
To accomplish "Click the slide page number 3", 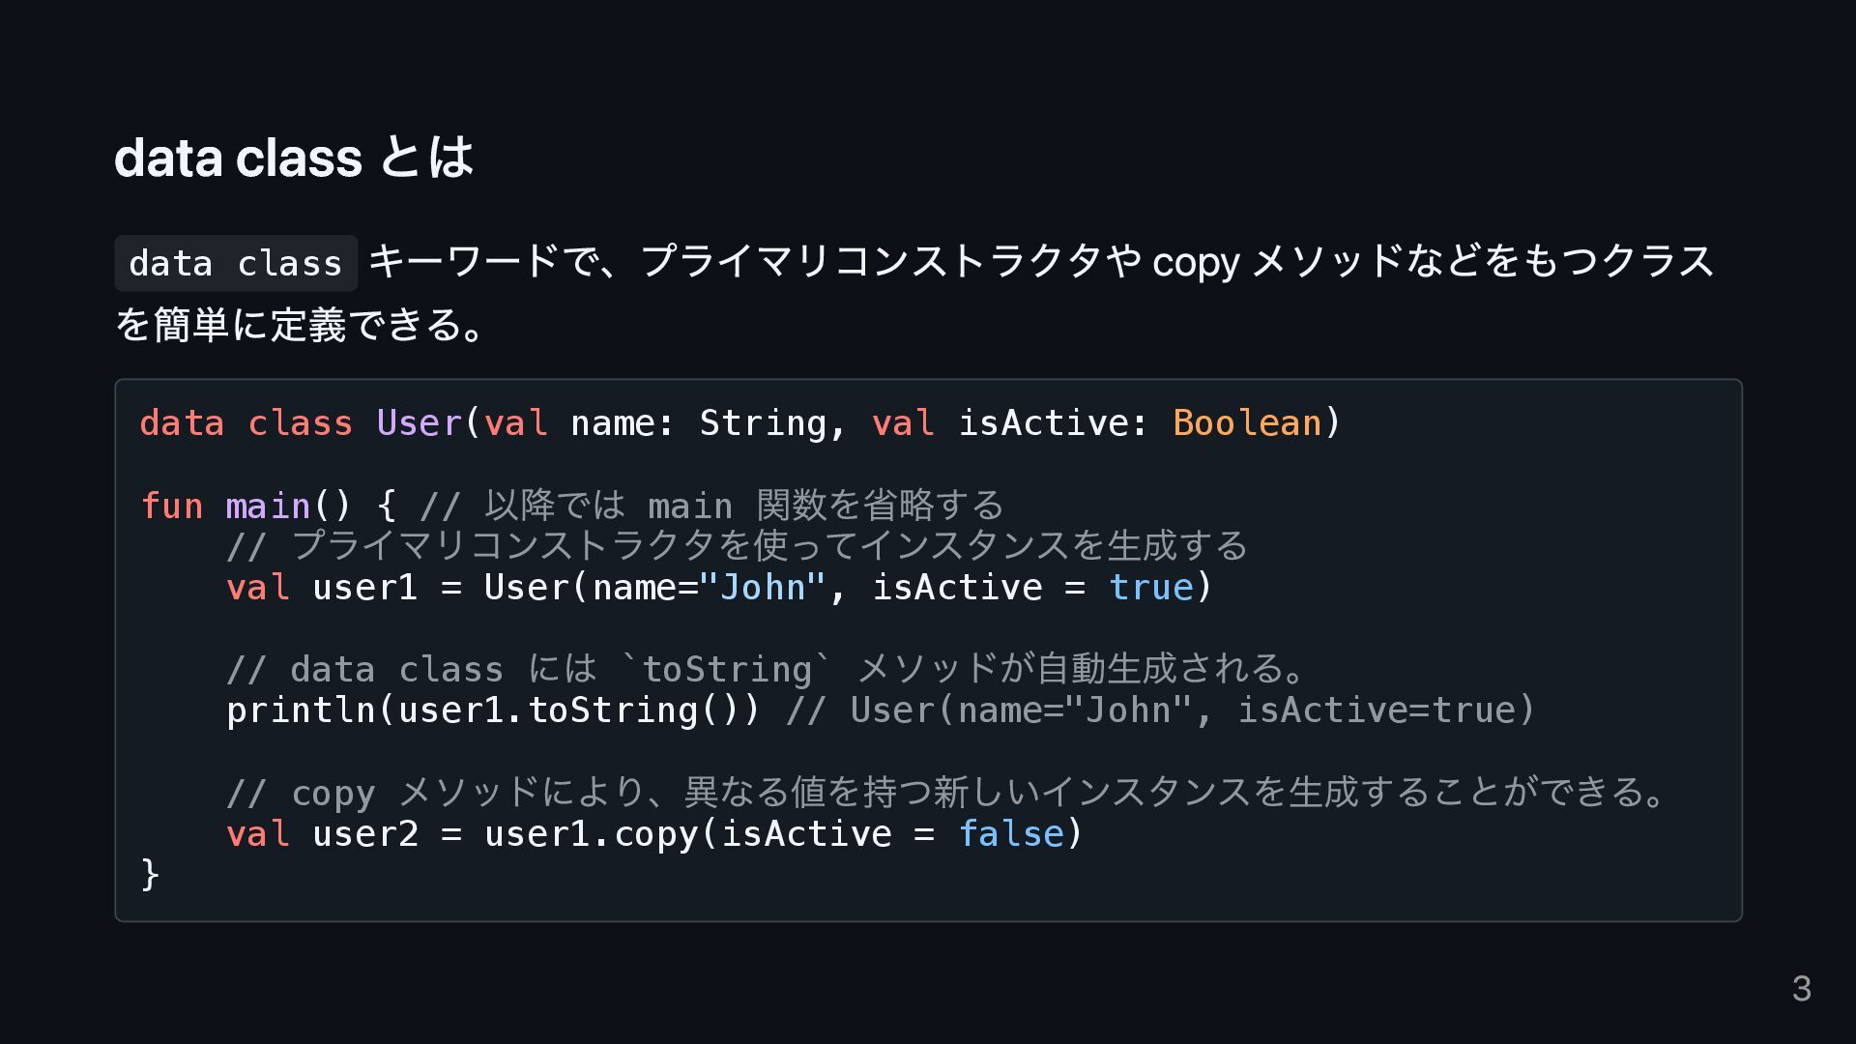I will coord(1801,988).
